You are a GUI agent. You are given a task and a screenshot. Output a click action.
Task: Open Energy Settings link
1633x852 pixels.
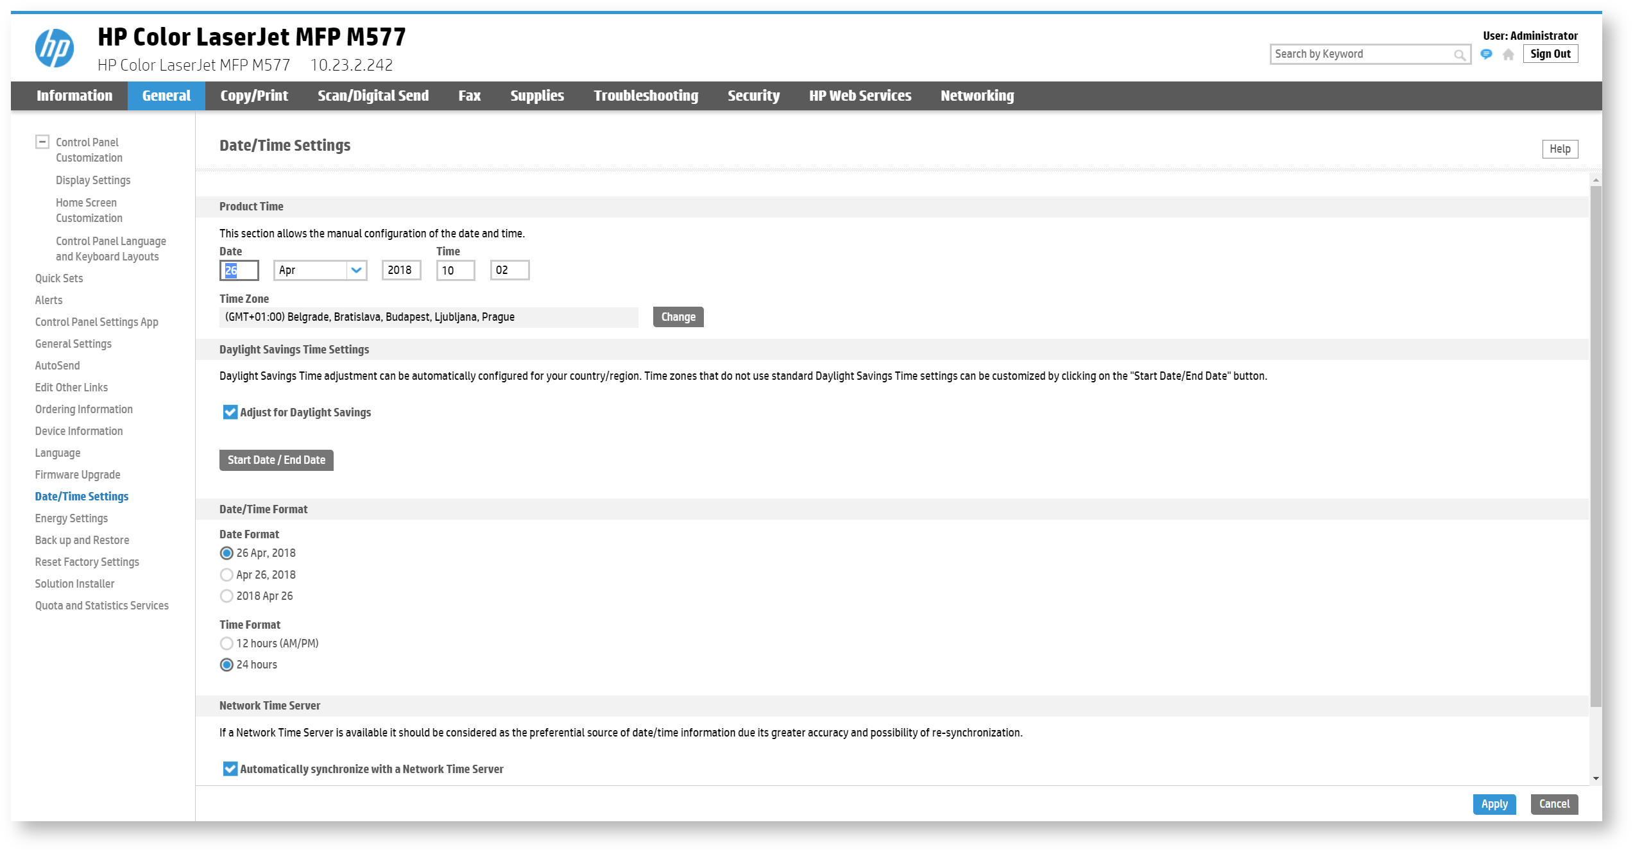coord(72,518)
